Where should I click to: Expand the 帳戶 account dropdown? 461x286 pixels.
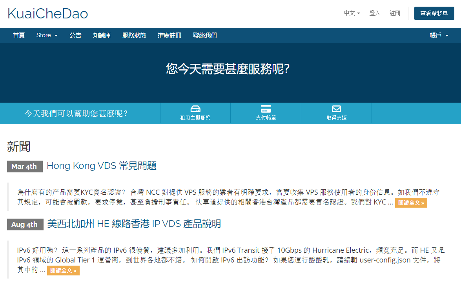point(439,35)
